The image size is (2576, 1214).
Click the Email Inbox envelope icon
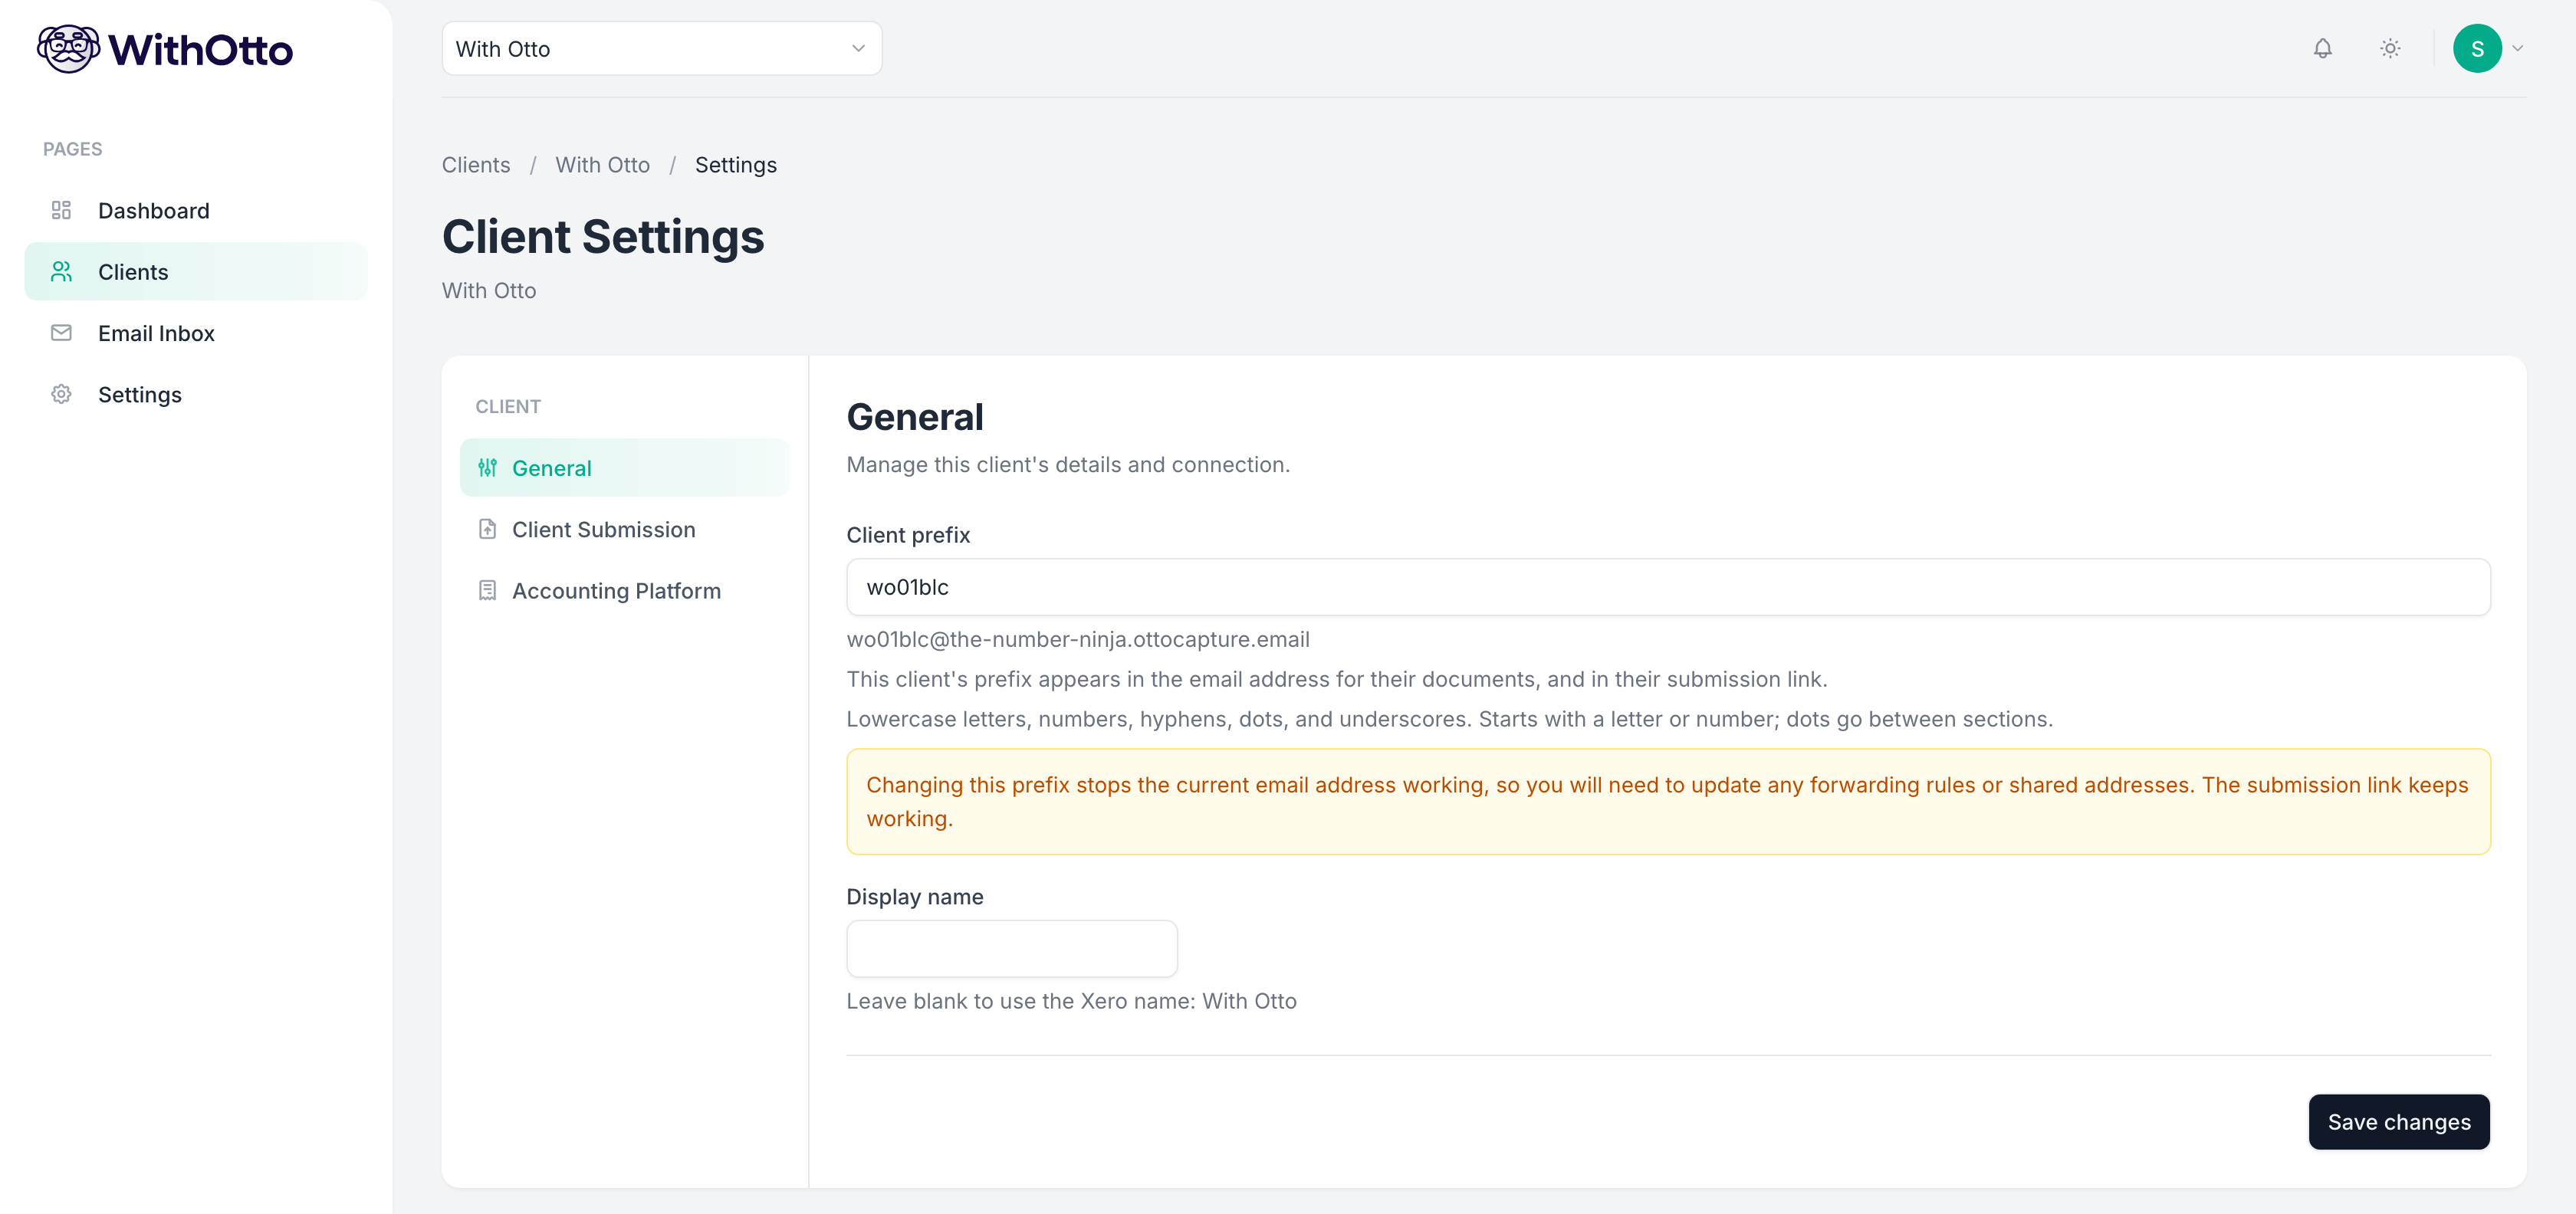[x=61, y=333]
